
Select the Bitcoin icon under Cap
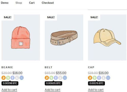90,78
